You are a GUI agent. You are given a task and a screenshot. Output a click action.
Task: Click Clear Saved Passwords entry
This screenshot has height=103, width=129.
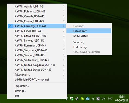[x=89, y=52]
